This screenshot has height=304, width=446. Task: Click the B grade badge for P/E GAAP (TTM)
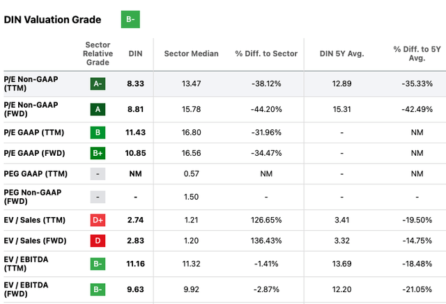coord(98,132)
